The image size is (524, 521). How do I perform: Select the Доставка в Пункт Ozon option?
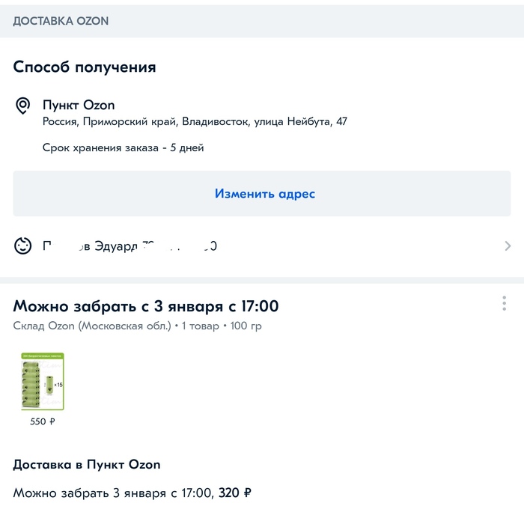(x=87, y=465)
